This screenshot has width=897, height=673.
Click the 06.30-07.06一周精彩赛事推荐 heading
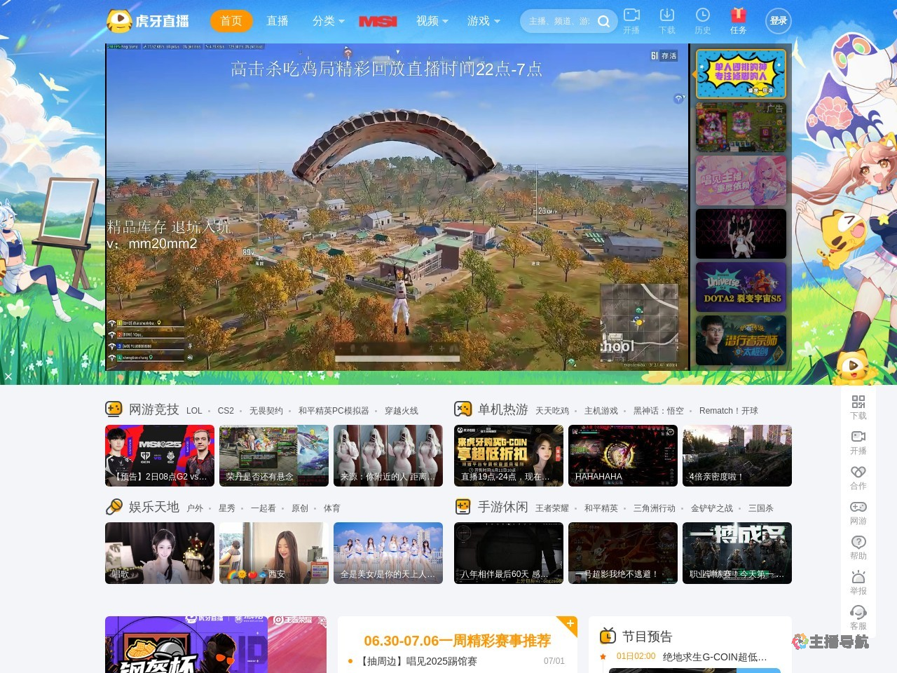[x=457, y=641]
